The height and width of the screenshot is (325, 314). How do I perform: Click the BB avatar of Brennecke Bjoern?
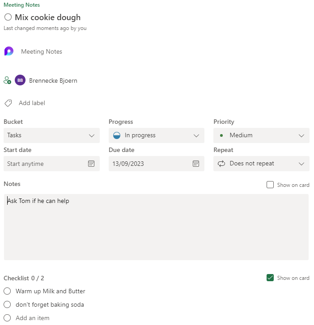(20, 80)
